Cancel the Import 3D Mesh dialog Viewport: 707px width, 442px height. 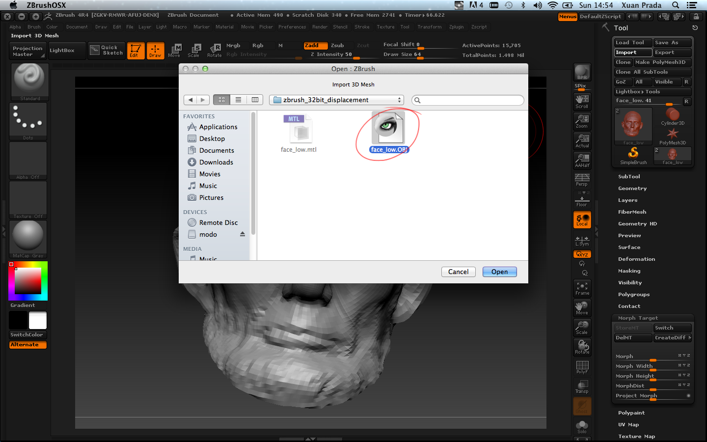[x=459, y=272]
